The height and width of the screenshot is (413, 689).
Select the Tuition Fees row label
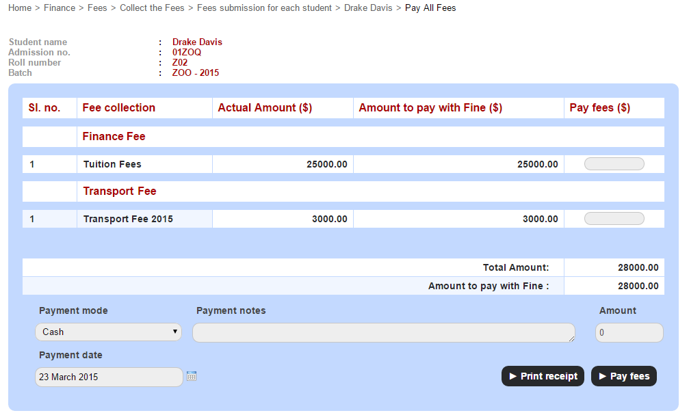click(112, 164)
